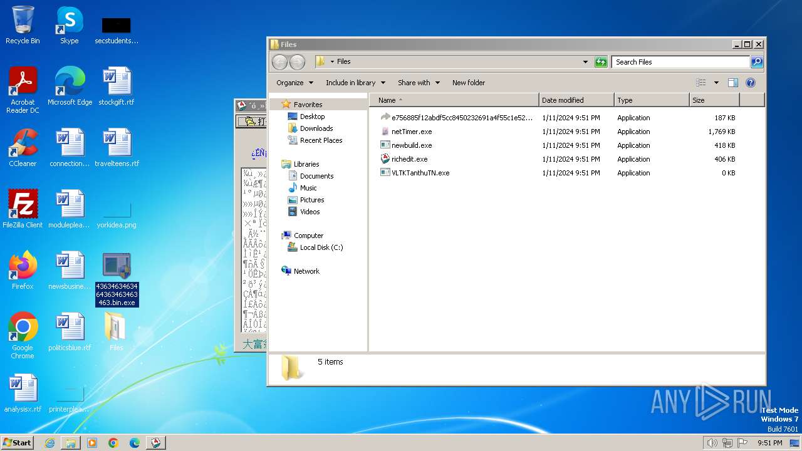Open Explorer help question mark icon
802x451 pixels.
[751, 83]
